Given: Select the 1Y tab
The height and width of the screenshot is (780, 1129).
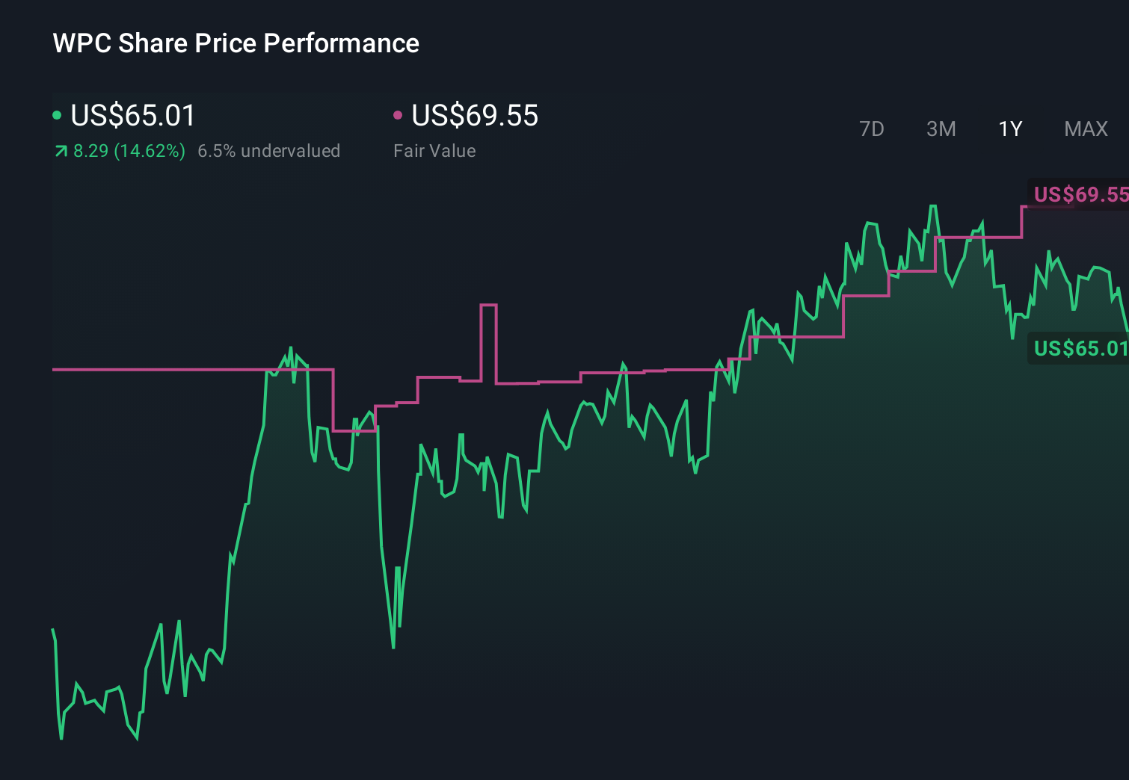Looking at the screenshot, I should (x=1009, y=129).
